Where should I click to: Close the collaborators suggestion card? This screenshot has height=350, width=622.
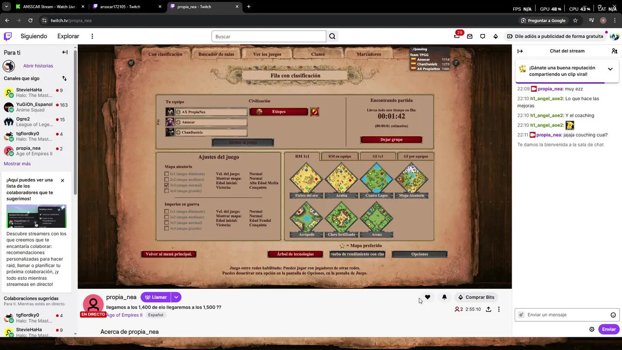pyautogui.click(x=62, y=180)
